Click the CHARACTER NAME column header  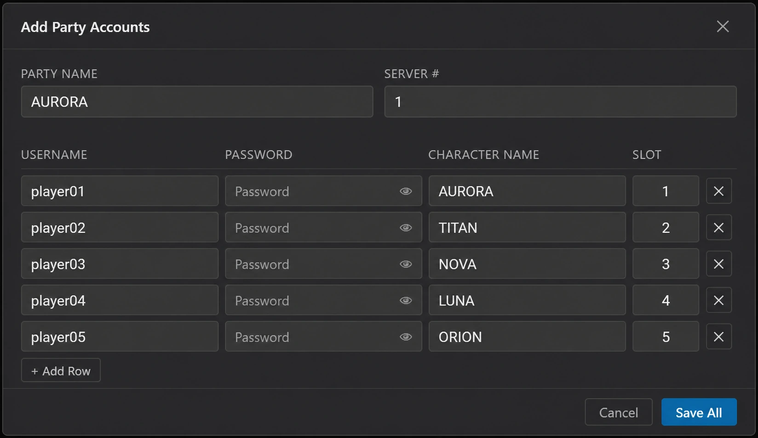[x=483, y=155]
